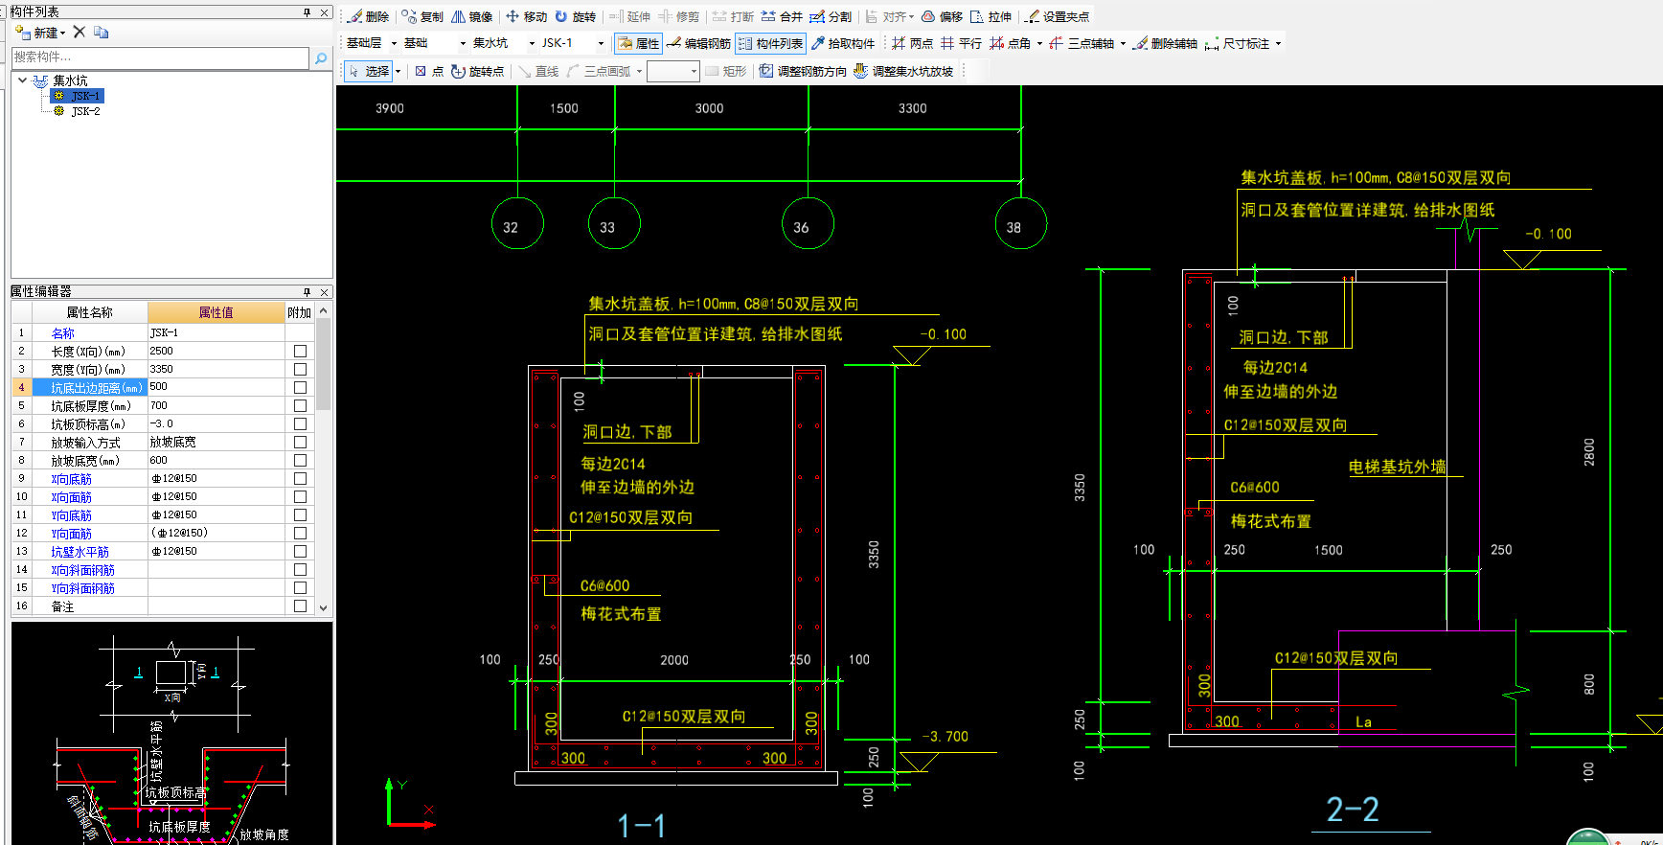Viewport: 1663px width, 845px height.
Task: Enable the 附加 checkbox for 坑壁水平筋
Action: pyautogui.click(x=300, y=552)
